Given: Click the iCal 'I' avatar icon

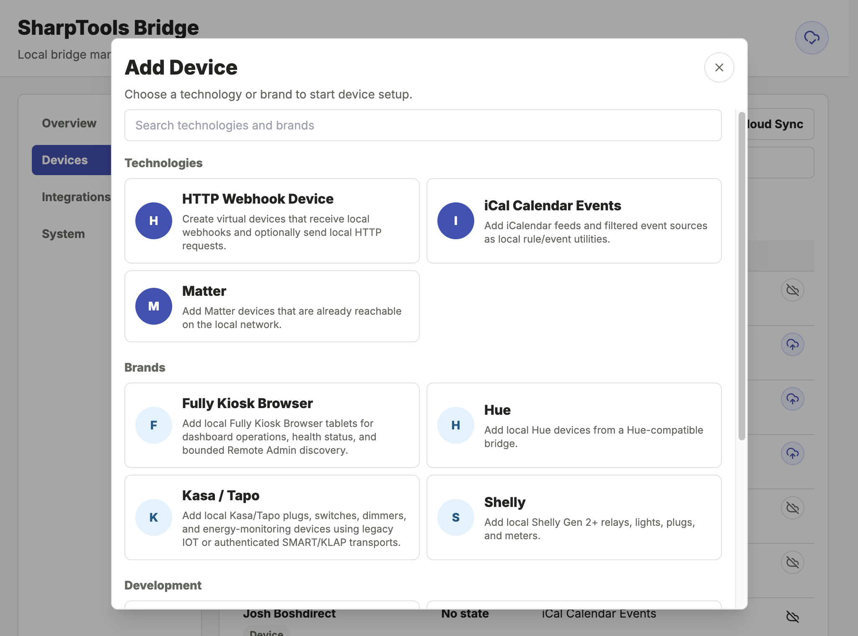Looking at the screenshot, I should 456,221.
